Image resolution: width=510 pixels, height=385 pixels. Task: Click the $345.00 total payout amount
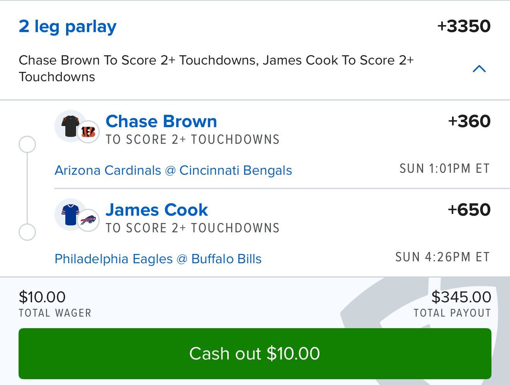pyautogui.click(x=461, y=297)
